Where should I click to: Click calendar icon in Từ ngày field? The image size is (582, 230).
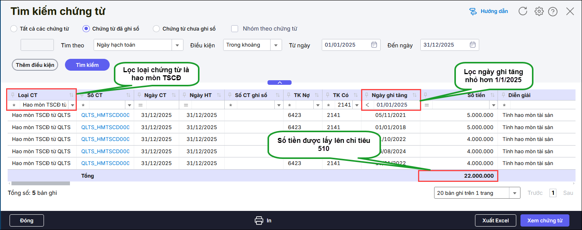coord(374,45)
